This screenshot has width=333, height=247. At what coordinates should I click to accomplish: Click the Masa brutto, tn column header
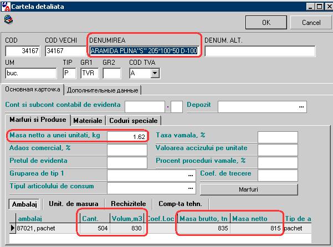point(204,219)
